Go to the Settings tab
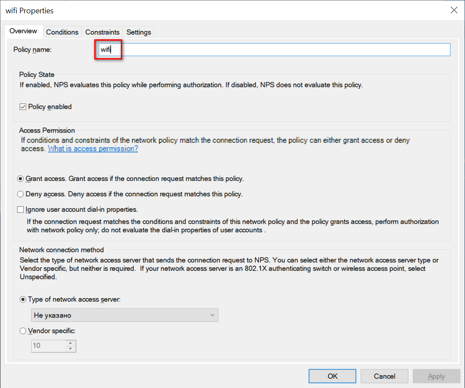This screenshot has width=465, height=388. [138, 32]
